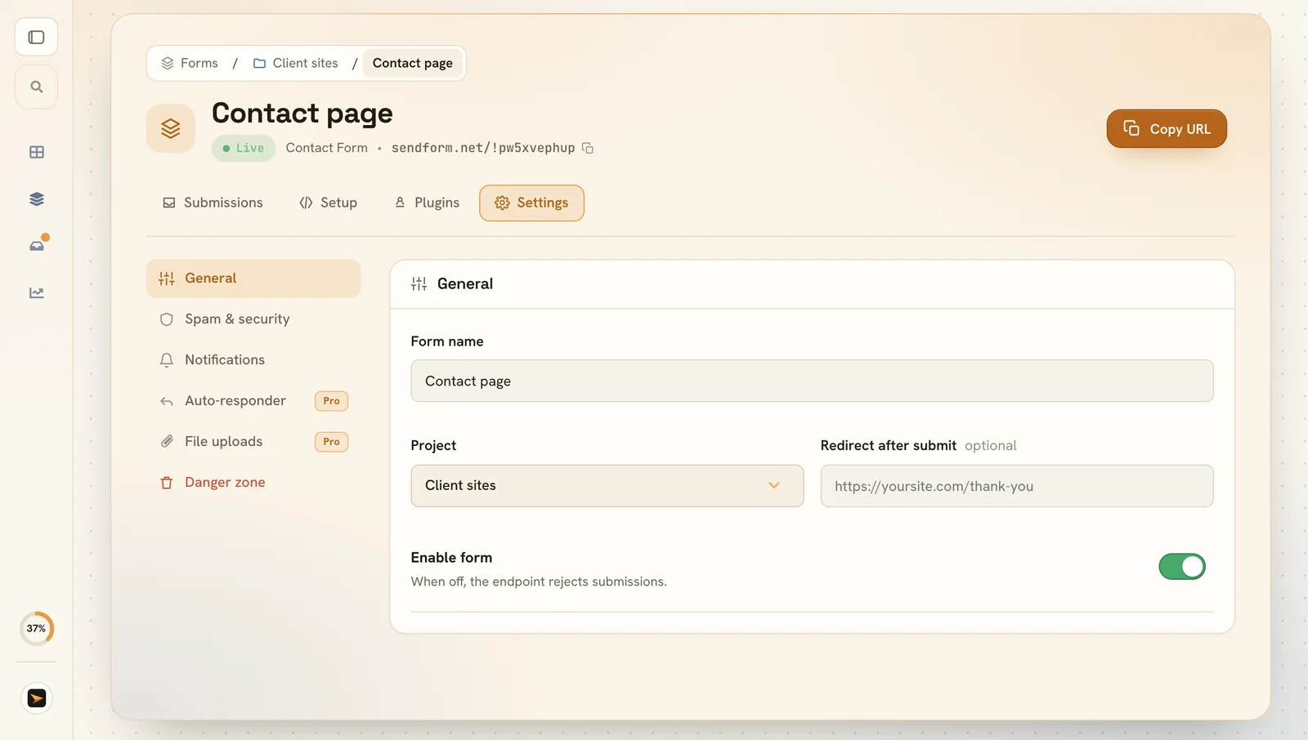
Task: Copy the endpoint URL via small copy icon
Action: point(588,148)
